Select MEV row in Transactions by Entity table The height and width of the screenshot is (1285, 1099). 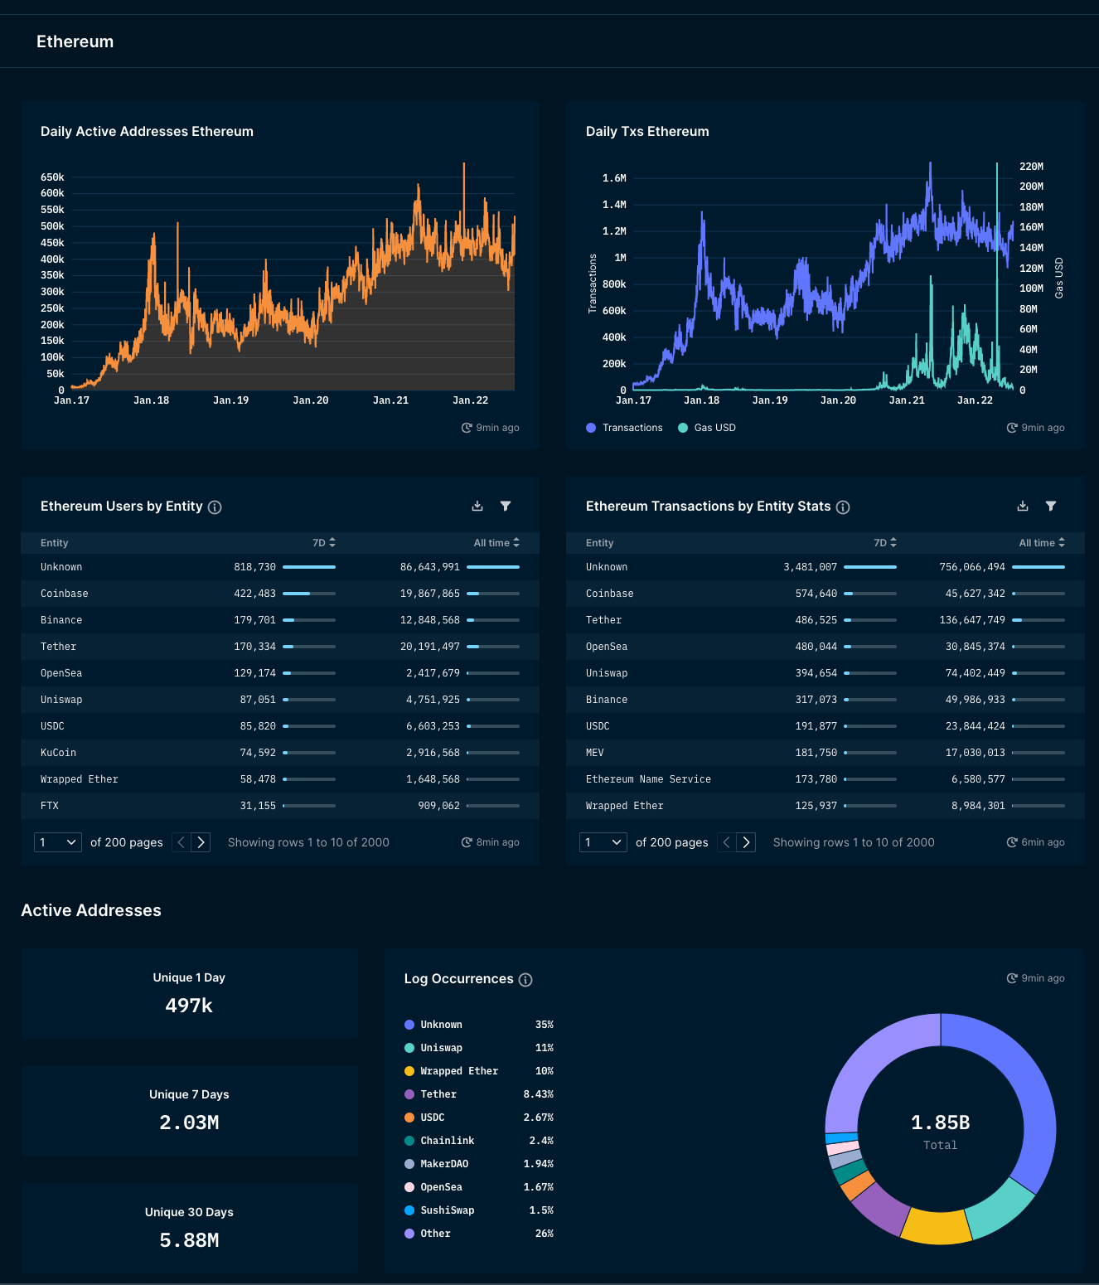point(825,753)
